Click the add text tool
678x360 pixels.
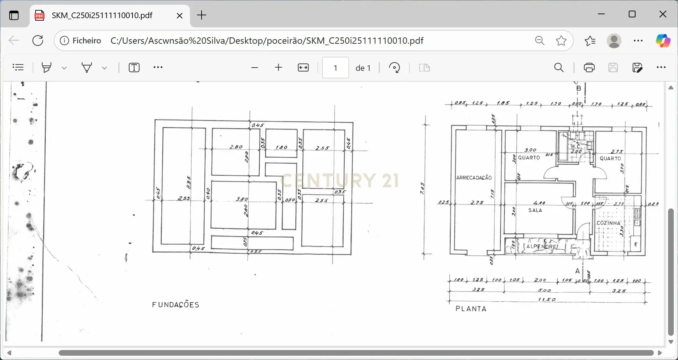click(134, 68)
